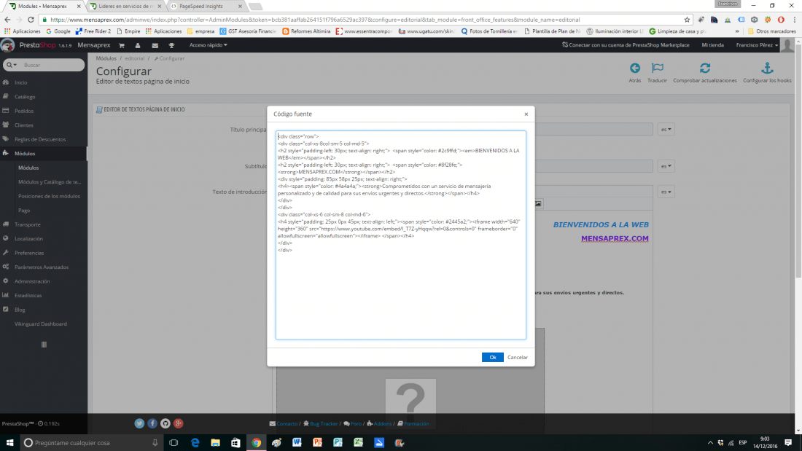Open the GST Asesoría bookmark
This screenshot has height=451, width=802.
(x=249, y=31)
